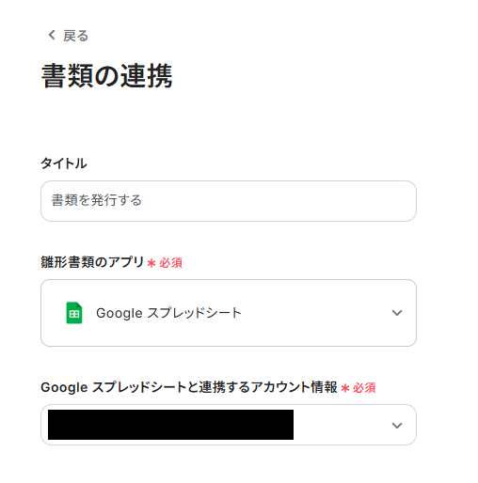Go back via the 戻る link
The height and width of the screenshot is (483, 478).
pos(68,36)
